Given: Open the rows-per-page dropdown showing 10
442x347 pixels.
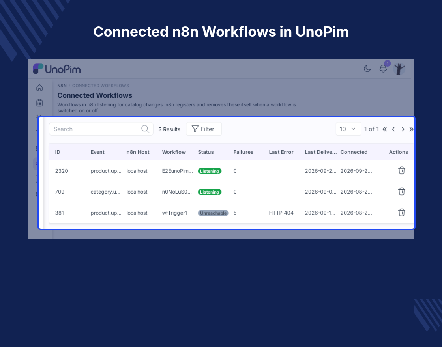Looking at the screenshot, I should [348, 129].
